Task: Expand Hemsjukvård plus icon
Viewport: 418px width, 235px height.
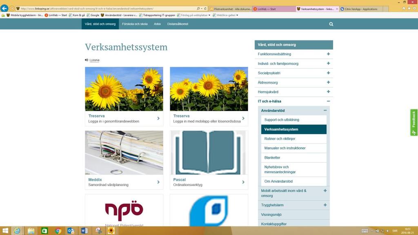Action: coord(329,92)
